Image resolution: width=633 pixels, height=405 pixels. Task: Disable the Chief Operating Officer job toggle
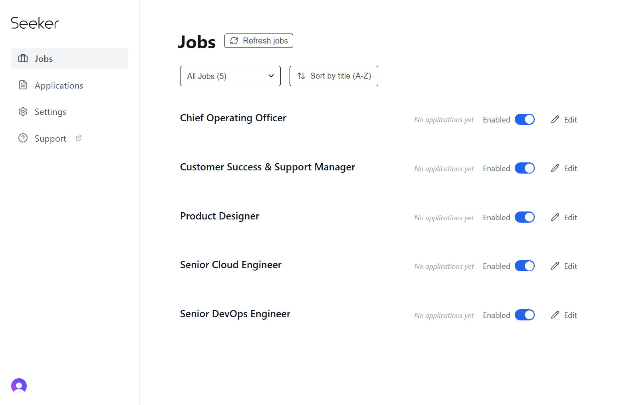[525, 119]
